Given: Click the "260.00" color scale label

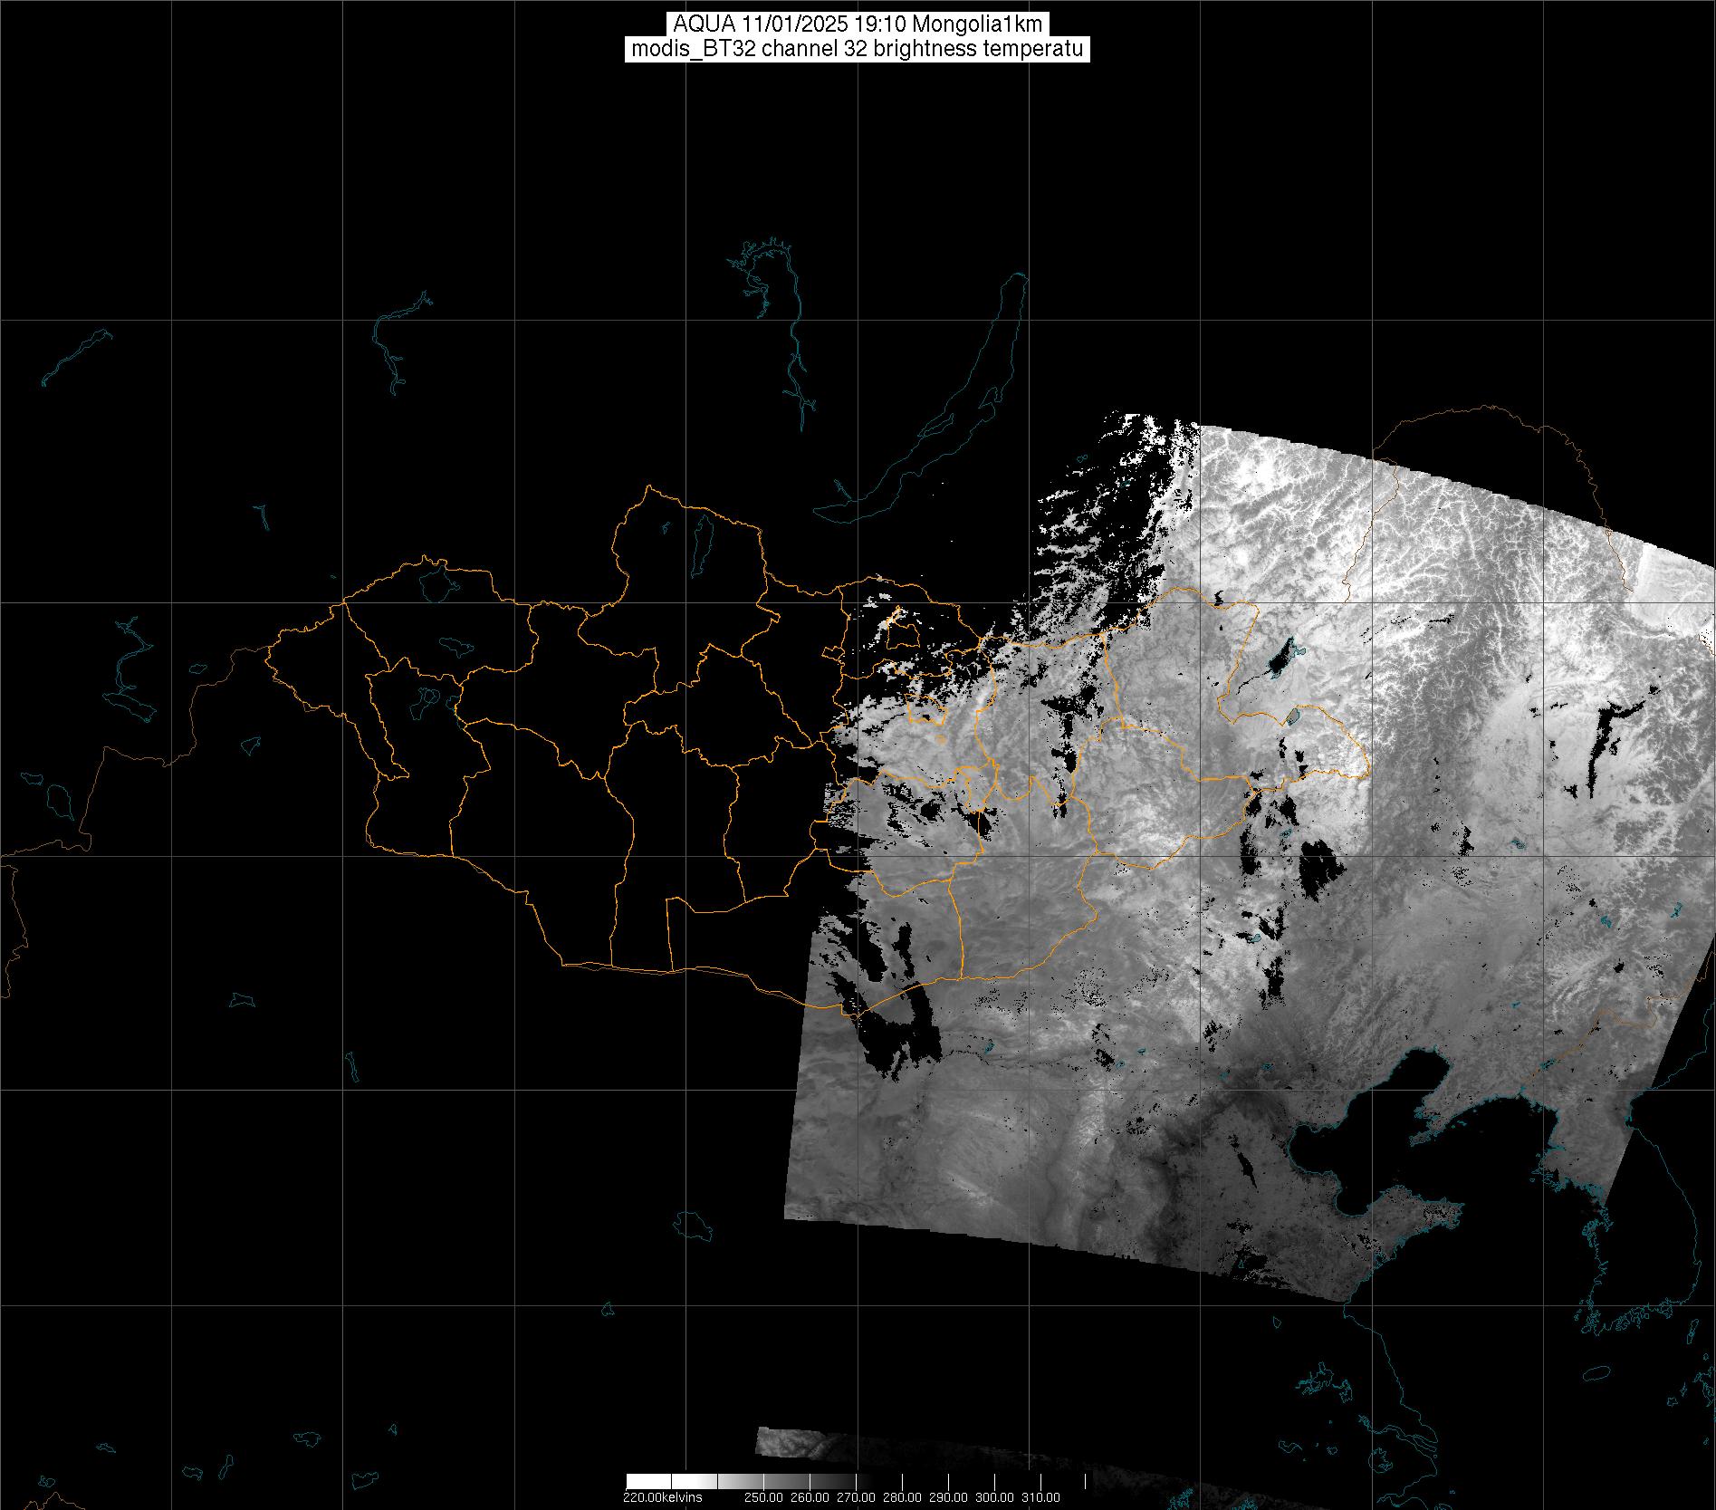Looking at the screenshot, I should pyautogui.click(x=809, y=1497).
